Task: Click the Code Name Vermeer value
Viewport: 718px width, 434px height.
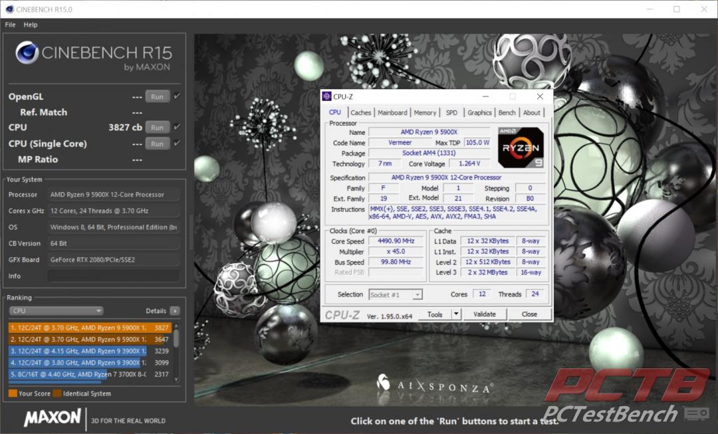Action: tap(400, 142)
